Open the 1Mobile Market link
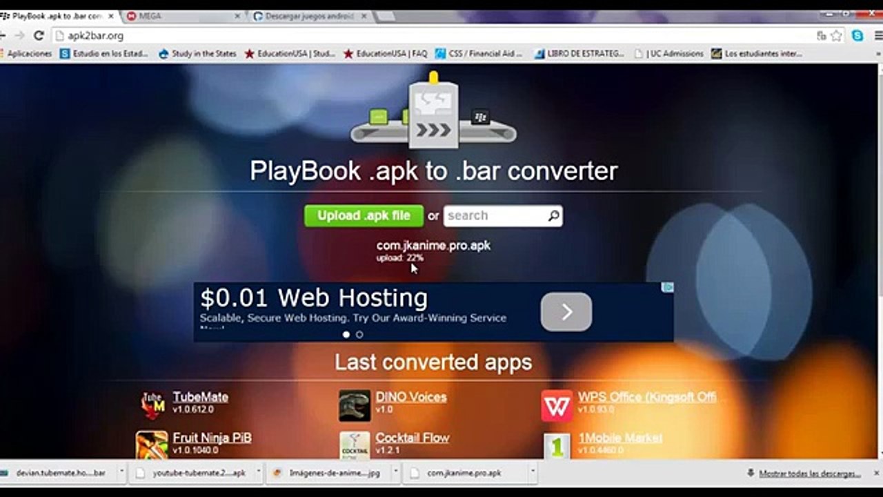Viewport: 883px width, 497px height. [x=620, y=438]
